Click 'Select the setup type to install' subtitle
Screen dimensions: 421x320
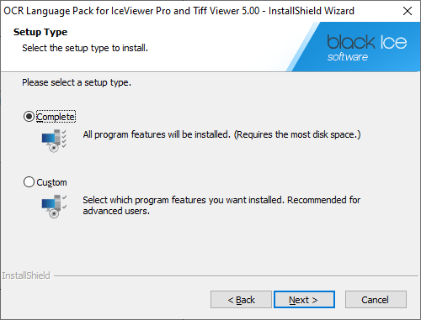(x=85, y=48)
